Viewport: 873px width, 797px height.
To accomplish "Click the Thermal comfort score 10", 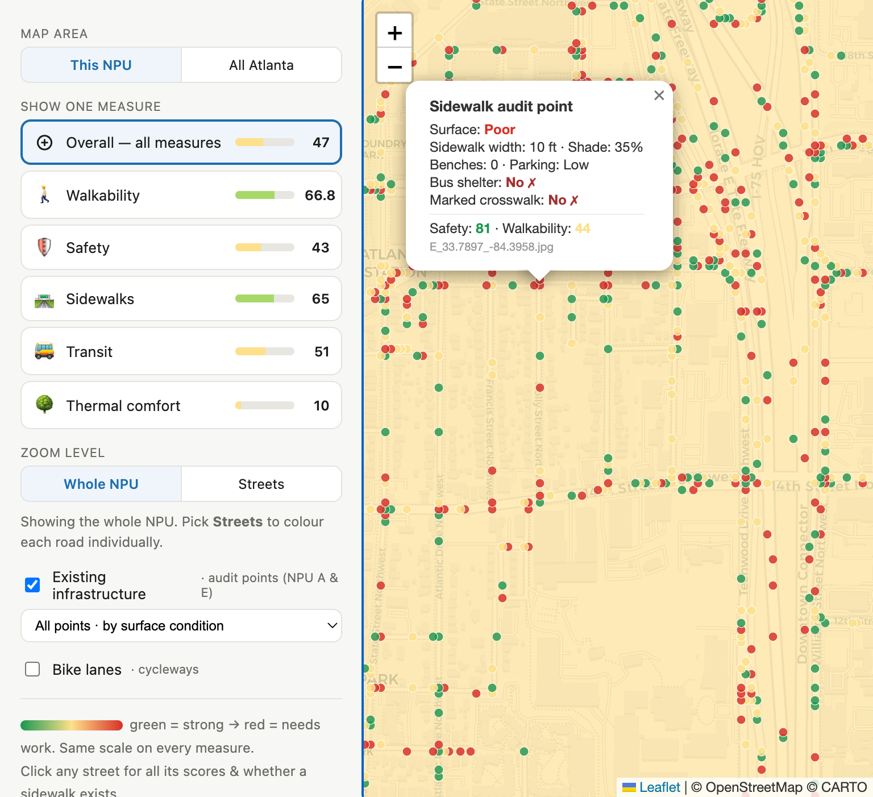I will [x=321, y=405].
